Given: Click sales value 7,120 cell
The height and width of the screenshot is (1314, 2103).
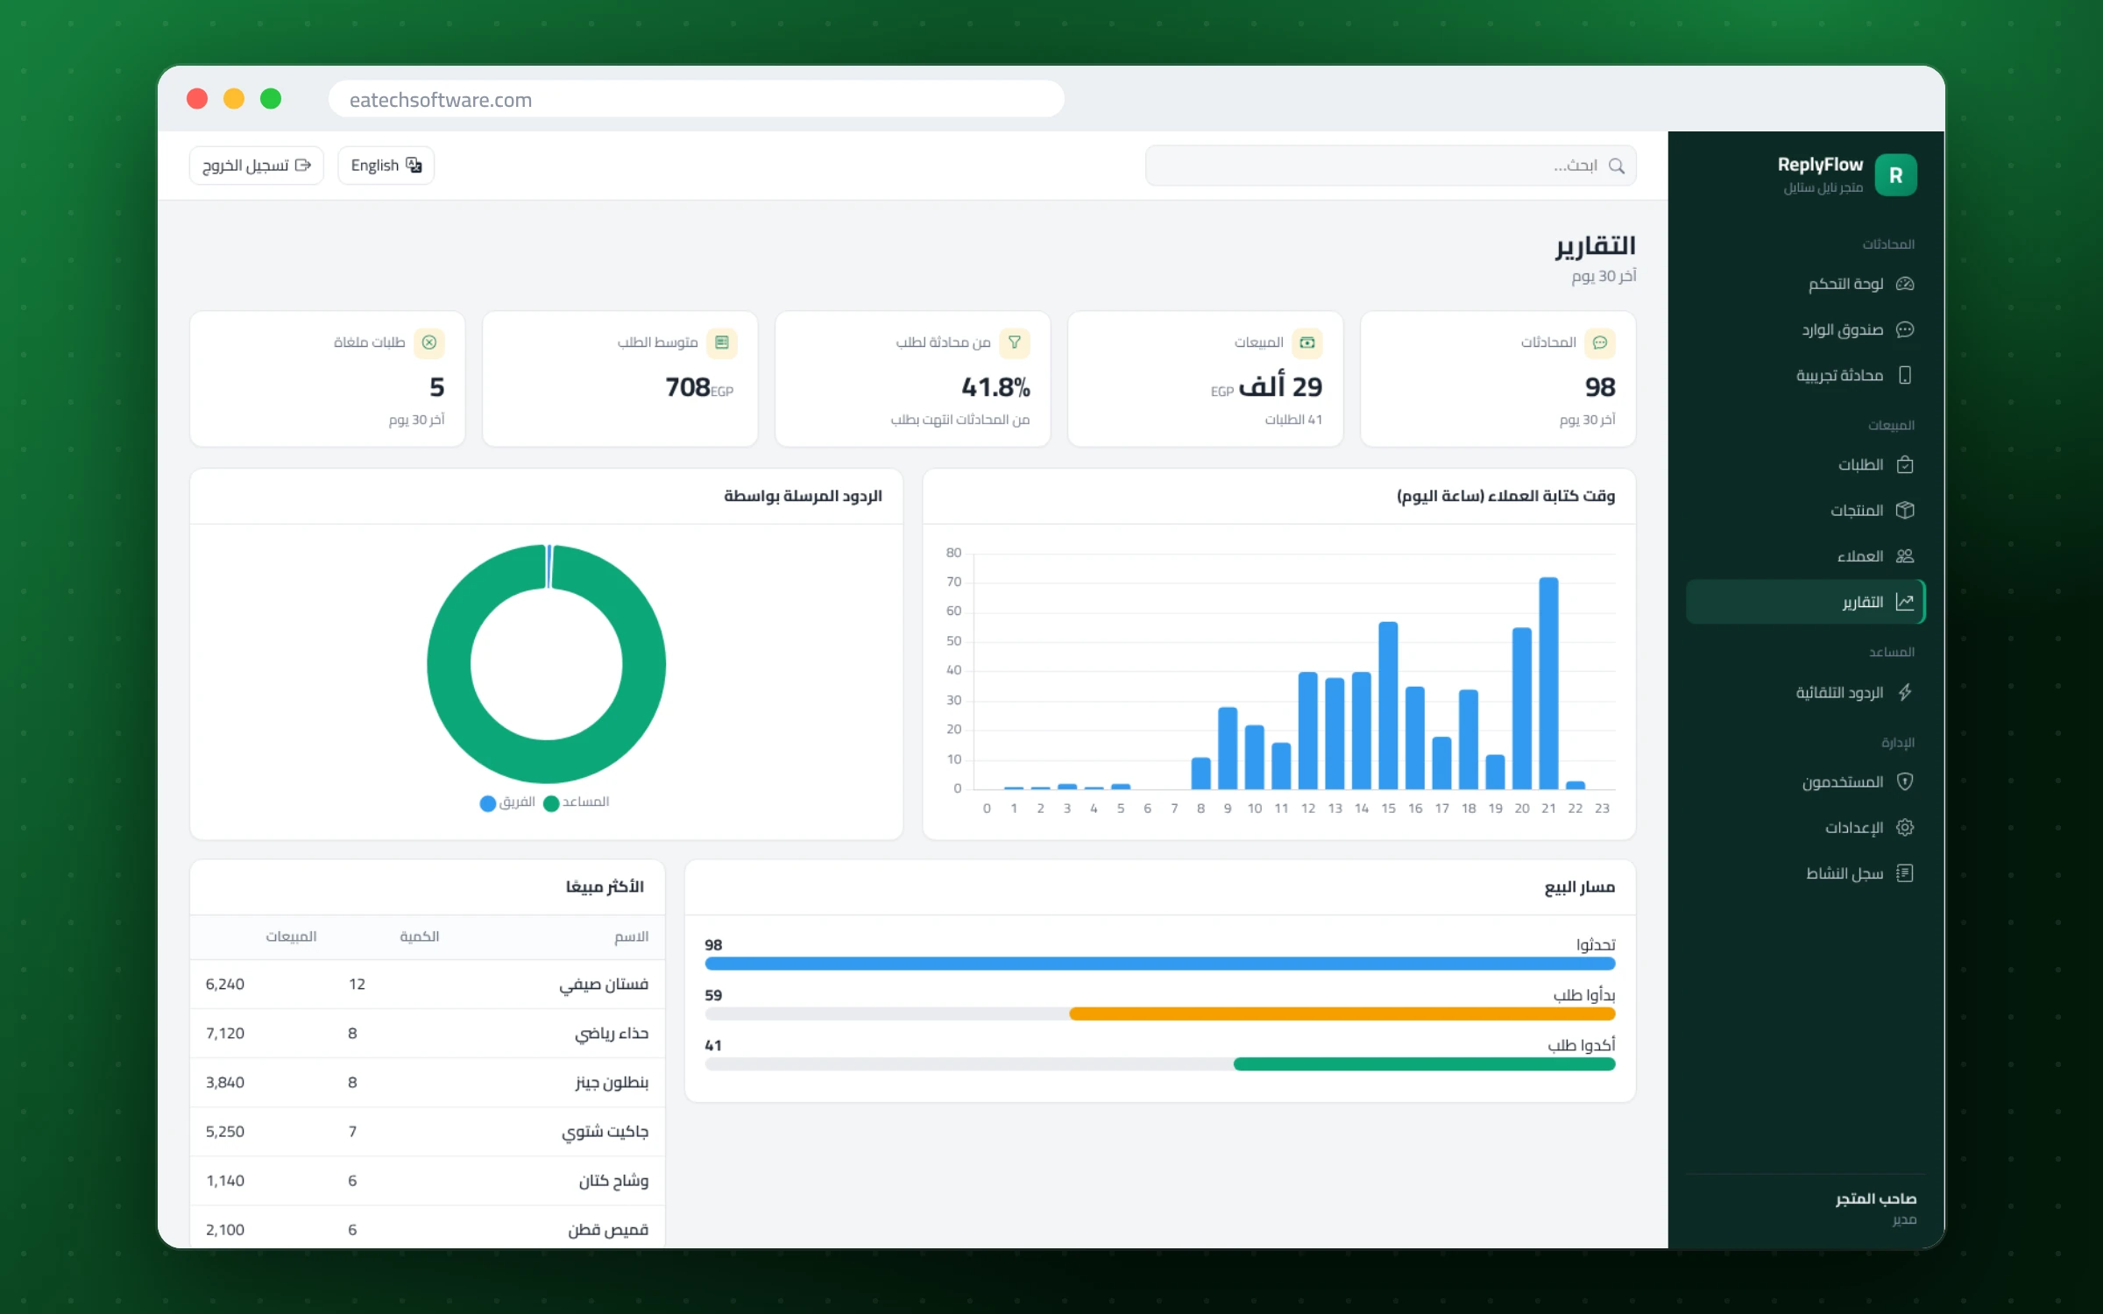Looking at the screenshot, I should [225, 1034].
